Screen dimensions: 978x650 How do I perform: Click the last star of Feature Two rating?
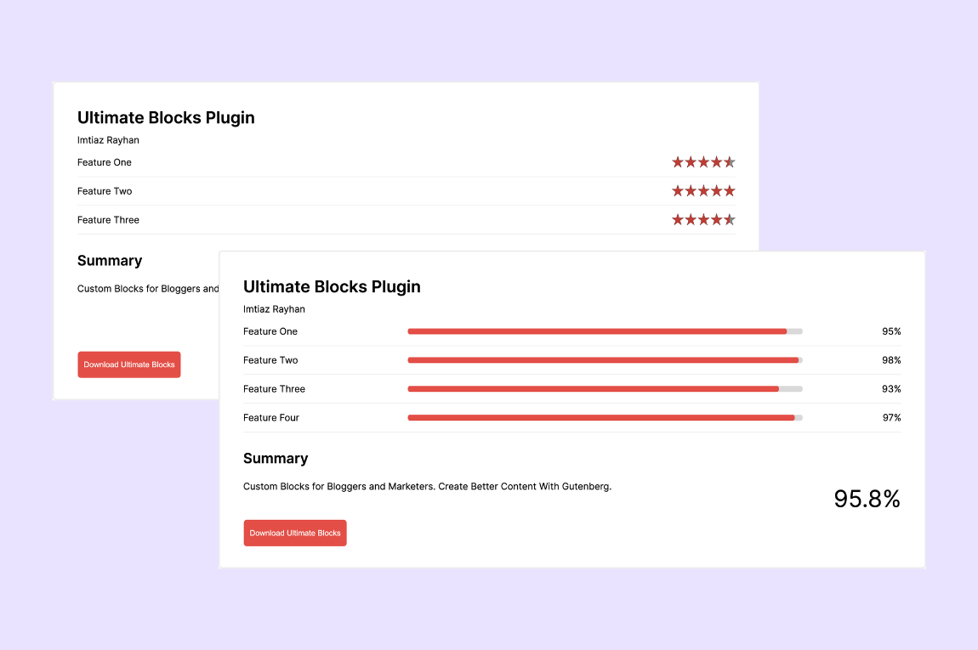pyautogui.click(x=731, y=190)
